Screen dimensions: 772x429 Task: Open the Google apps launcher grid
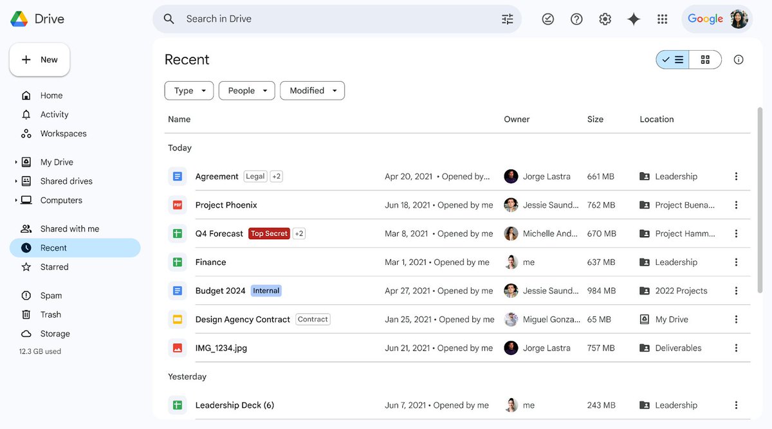(662, 19)
